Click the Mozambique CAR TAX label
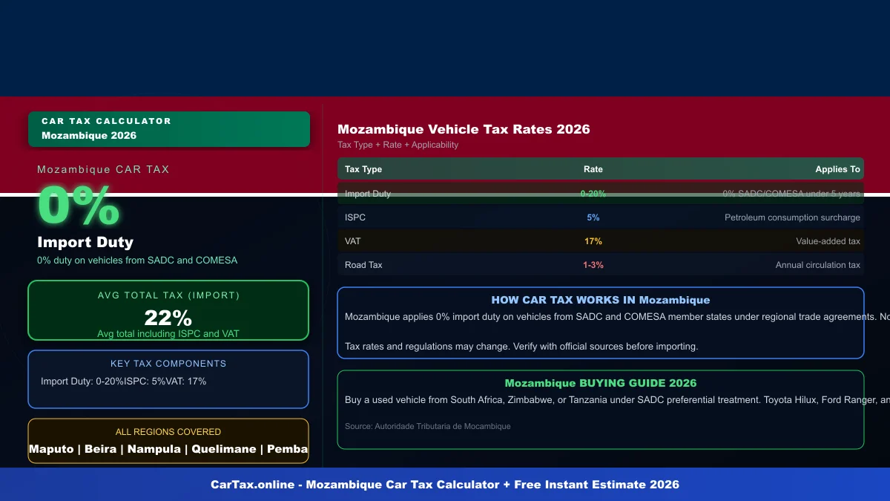Viewport: 890px width, 501px height. (x=103, y=169)
